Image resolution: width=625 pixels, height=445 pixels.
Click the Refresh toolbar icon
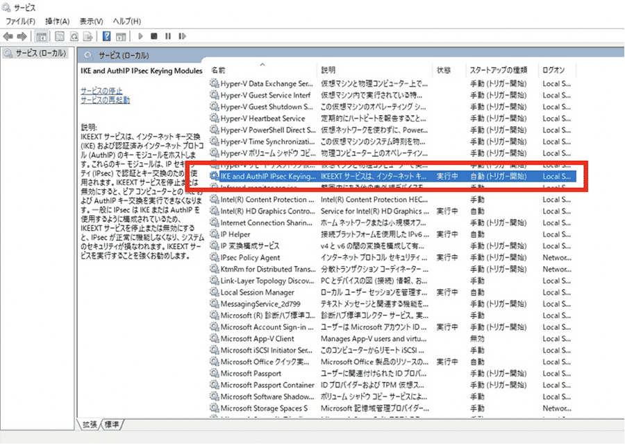pos(74,37)
